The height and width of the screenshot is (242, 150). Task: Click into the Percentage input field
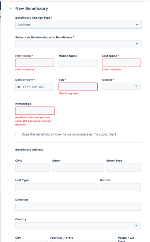pyautogui.click(x=35, y=111)
